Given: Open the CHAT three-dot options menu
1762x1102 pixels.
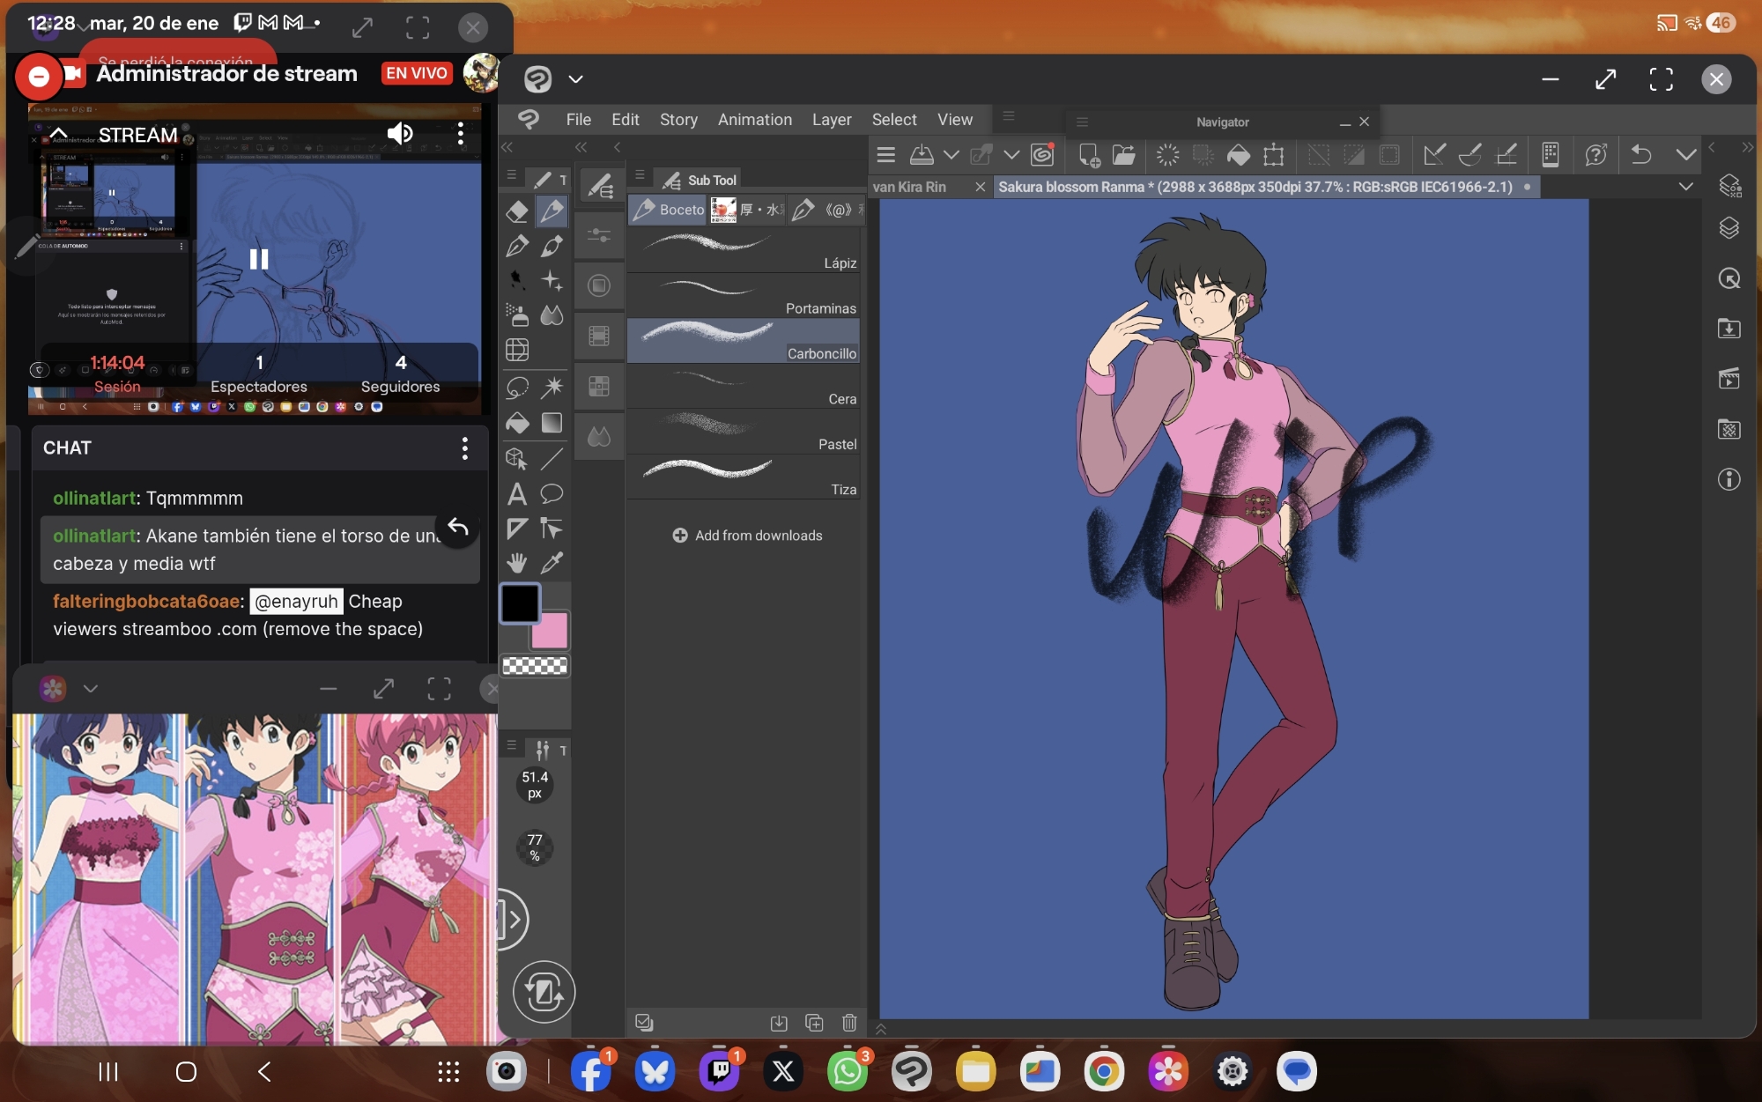Looking at the screenshot, I should pyautogui.click(x=464, y=448).
